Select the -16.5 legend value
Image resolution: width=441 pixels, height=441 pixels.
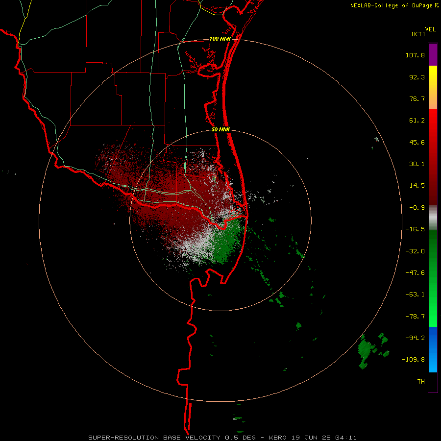(415, 229)
